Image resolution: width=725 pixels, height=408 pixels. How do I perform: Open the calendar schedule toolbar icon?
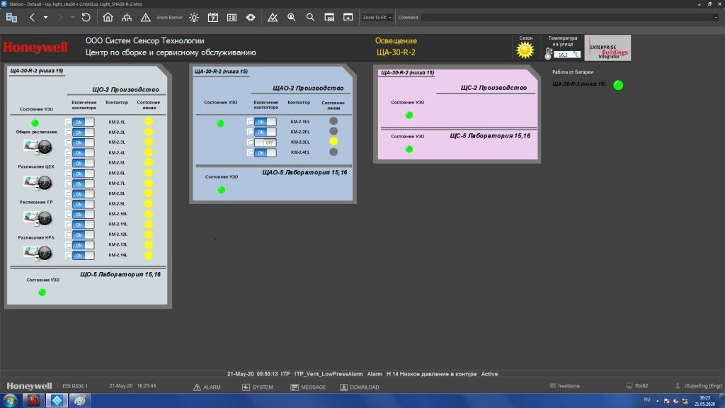[212, 17]
